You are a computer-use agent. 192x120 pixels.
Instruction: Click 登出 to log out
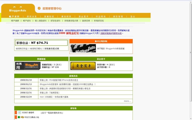click(132, 17)
